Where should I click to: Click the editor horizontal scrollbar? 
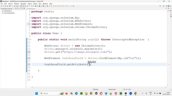pyautogui.click(x=99, y=87)
